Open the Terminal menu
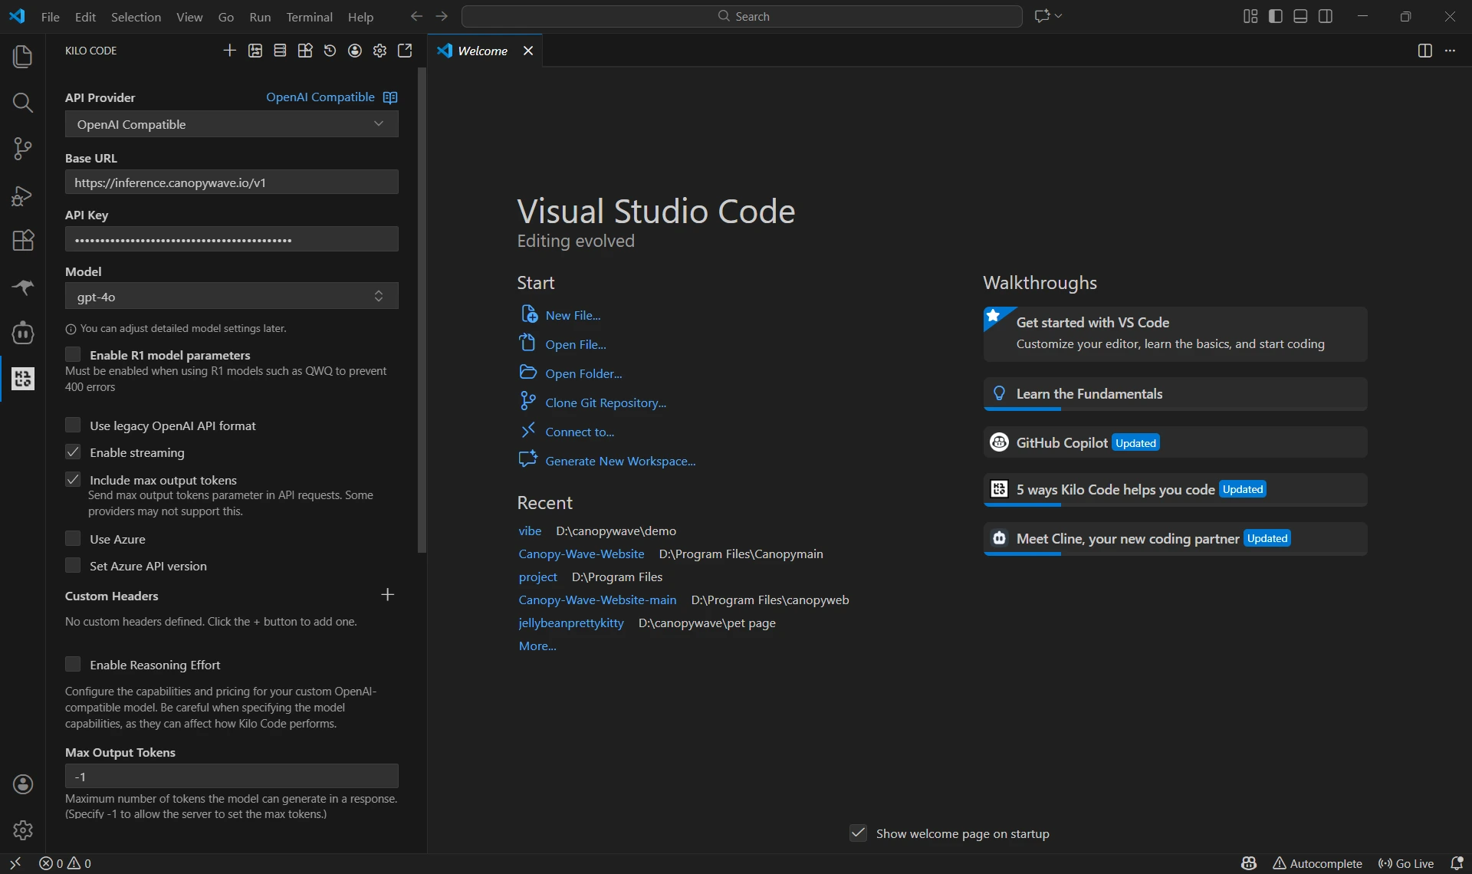The width and height of the screenshot is (1472, 874). coord(309,16)
